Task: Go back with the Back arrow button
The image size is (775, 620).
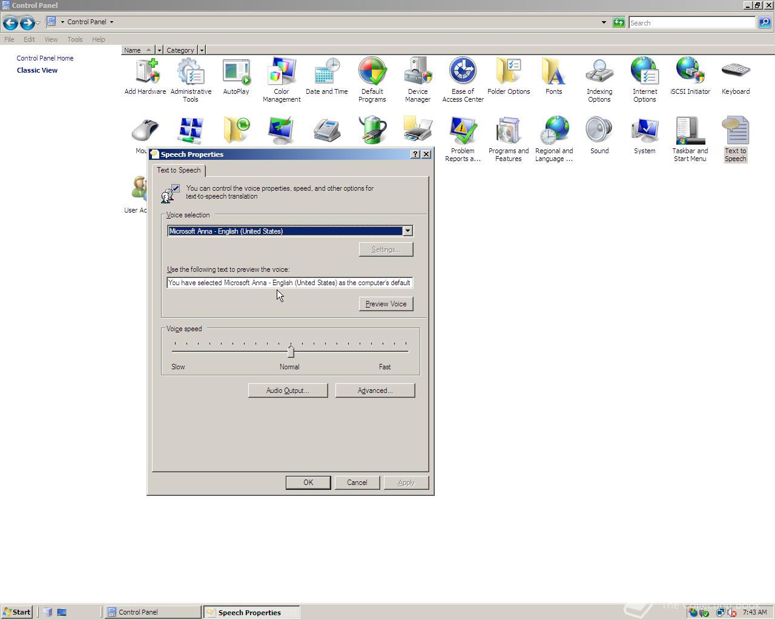Action: click(10, 23)
